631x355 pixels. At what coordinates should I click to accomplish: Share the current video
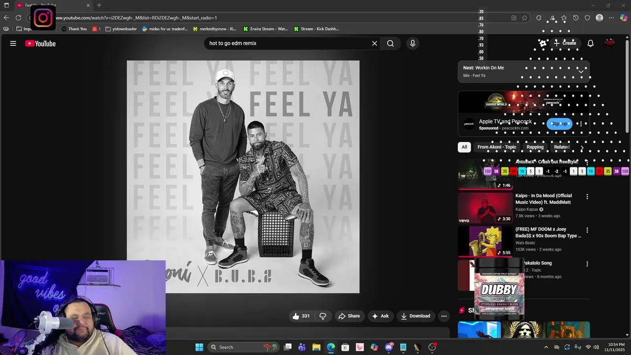point(349,316)
